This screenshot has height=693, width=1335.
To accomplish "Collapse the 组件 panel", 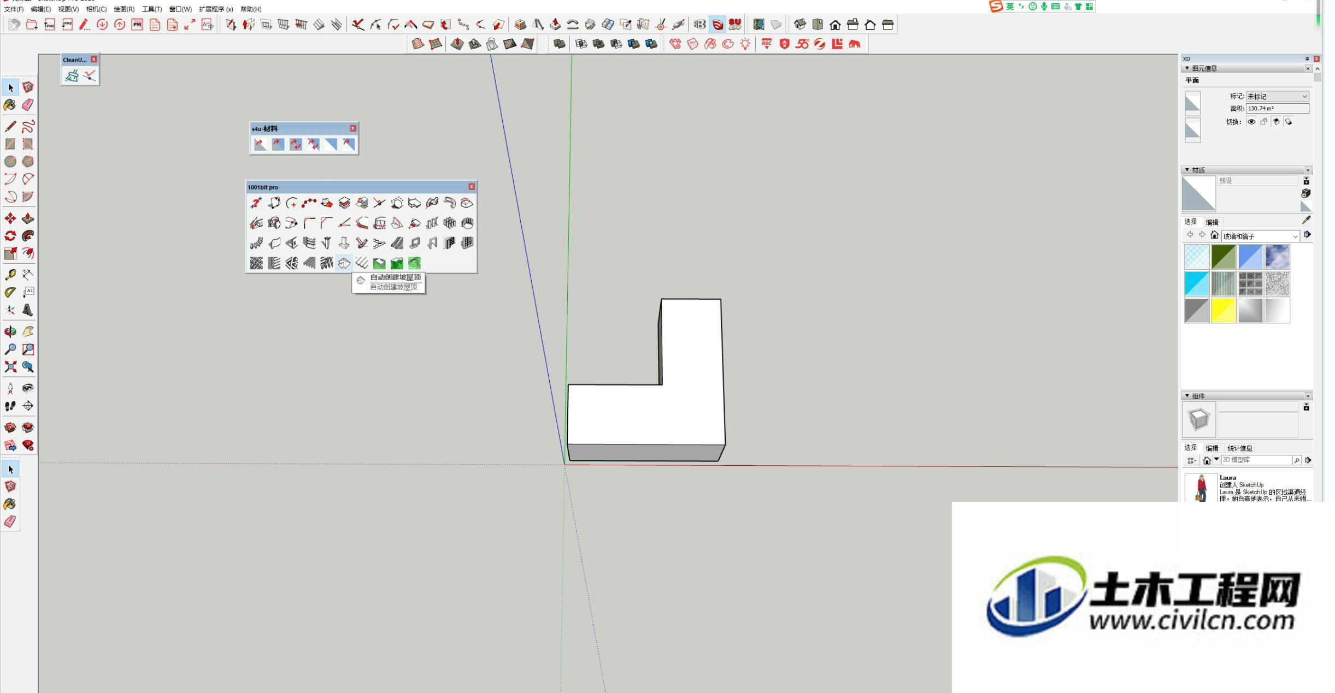I will (x=1187, y=396).
